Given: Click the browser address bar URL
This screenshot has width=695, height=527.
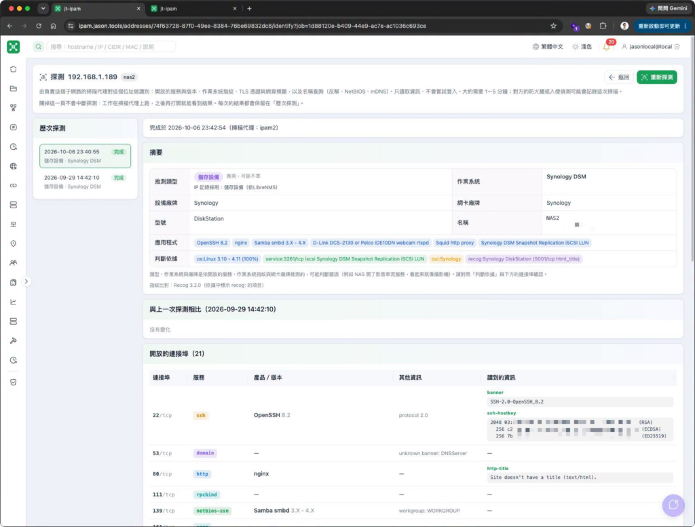Looking at the screenshot, I should tap(252, 26).
